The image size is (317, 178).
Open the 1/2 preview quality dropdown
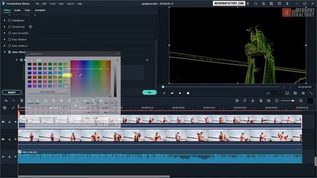(273, 93)
